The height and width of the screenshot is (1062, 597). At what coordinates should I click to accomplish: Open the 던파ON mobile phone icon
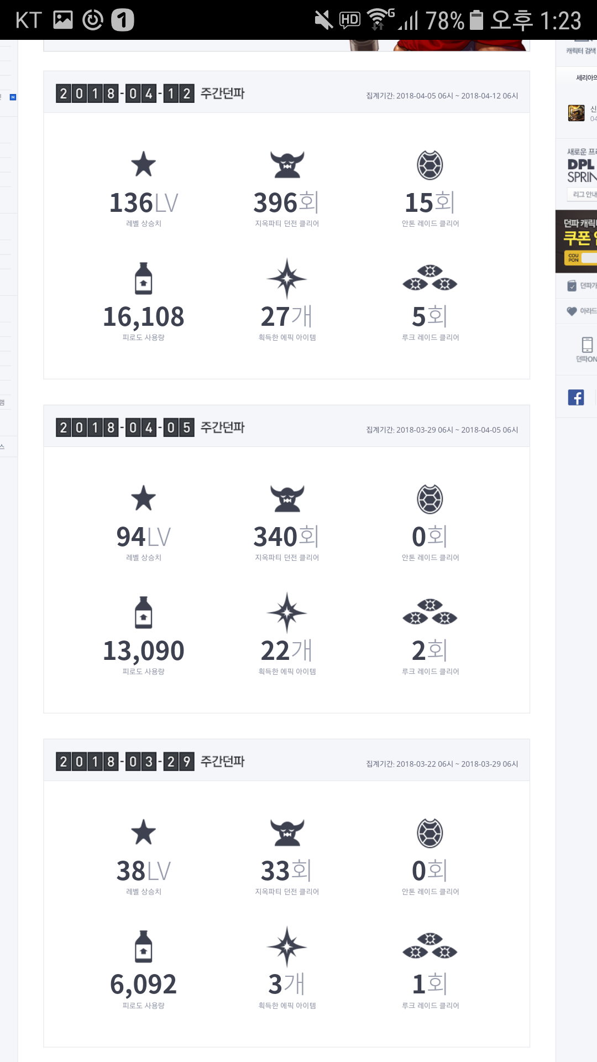587,345
